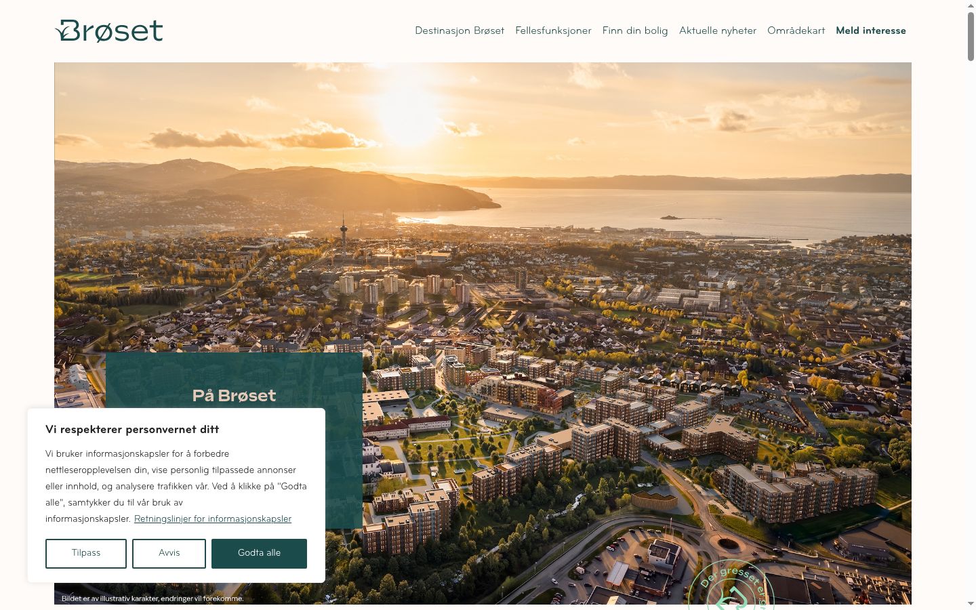This screenshot has width=976, height=610.
Task: Accept cookies with Godta alle
Action: tap(259, 553)
